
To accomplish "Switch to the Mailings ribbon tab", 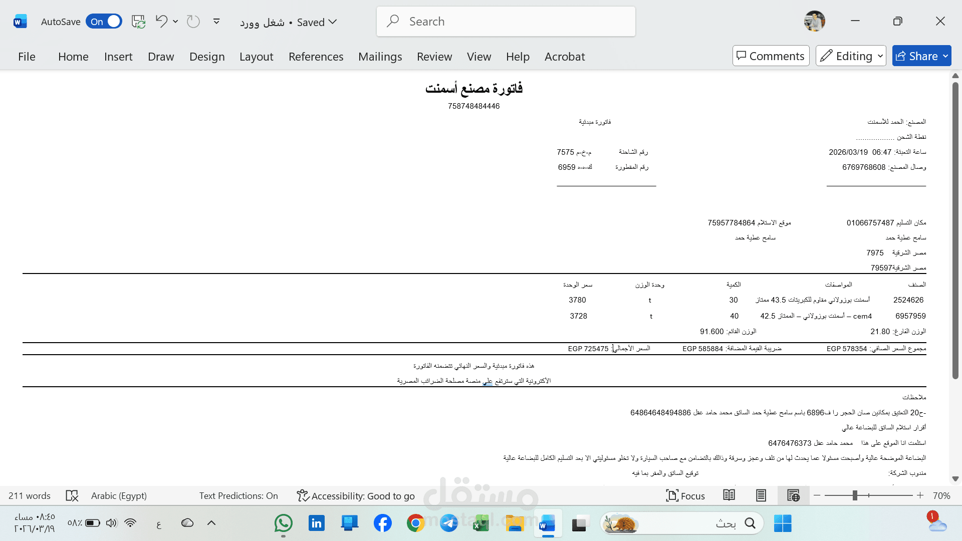I will click(x=380, y=57).
